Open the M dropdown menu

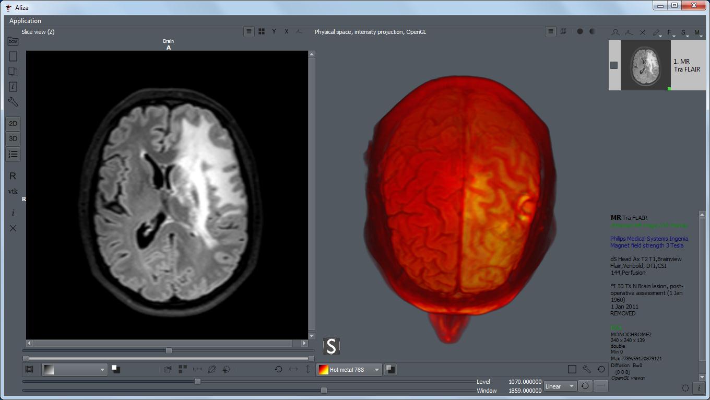[x=698, y=32]
